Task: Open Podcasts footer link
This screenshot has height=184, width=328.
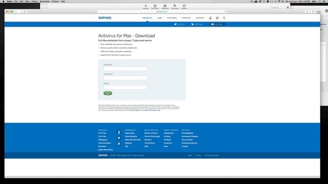Action: 129,143
